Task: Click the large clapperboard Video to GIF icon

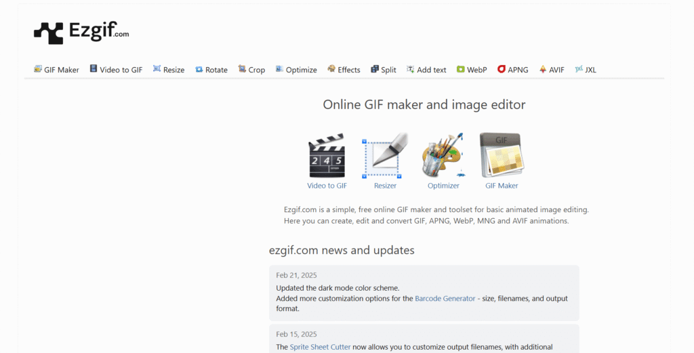Action: tap(327, 156)
